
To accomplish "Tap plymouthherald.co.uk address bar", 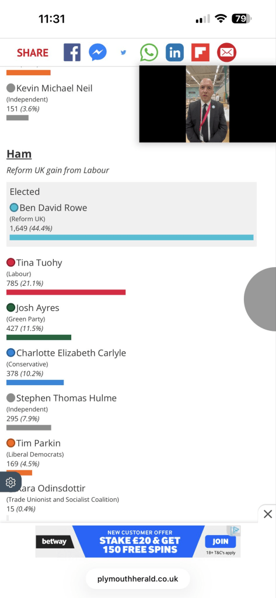I will 138,579.
